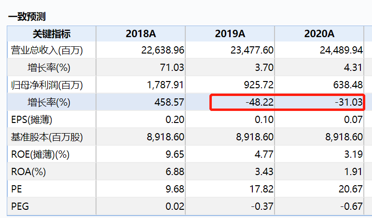Click the 基准股本(百万股) row label
This screenshot has width=372, height=218.
(47, 137)
